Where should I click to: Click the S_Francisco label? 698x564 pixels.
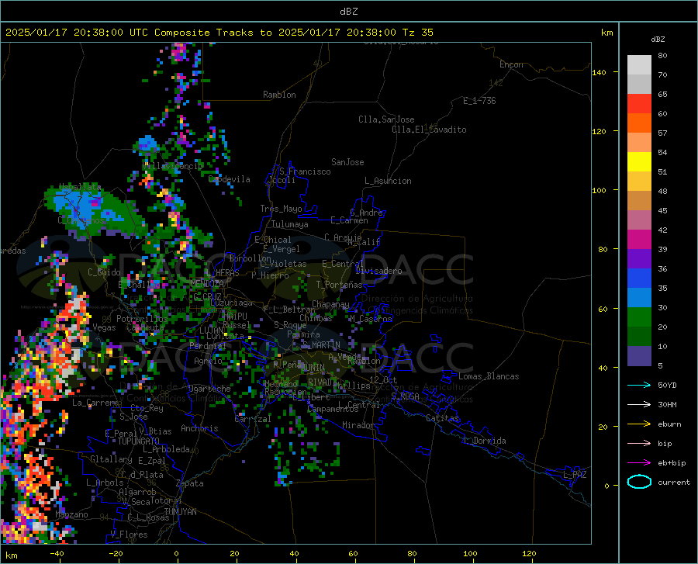tap(305, 171)
